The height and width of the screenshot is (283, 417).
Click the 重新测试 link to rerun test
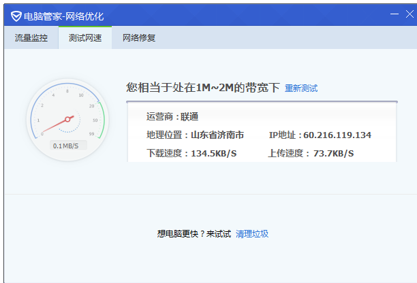click(301, 88)
